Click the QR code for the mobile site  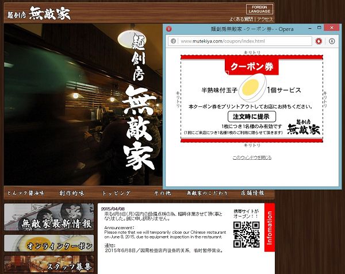(x=247, y=234)
